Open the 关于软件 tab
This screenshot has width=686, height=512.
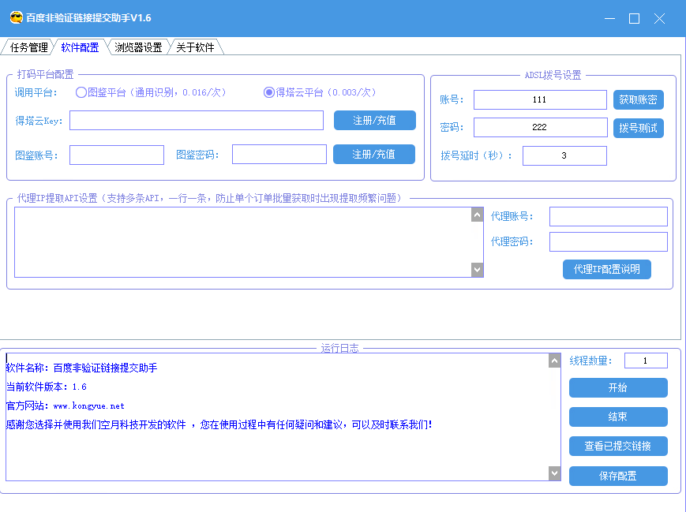(x=195, y=47)
